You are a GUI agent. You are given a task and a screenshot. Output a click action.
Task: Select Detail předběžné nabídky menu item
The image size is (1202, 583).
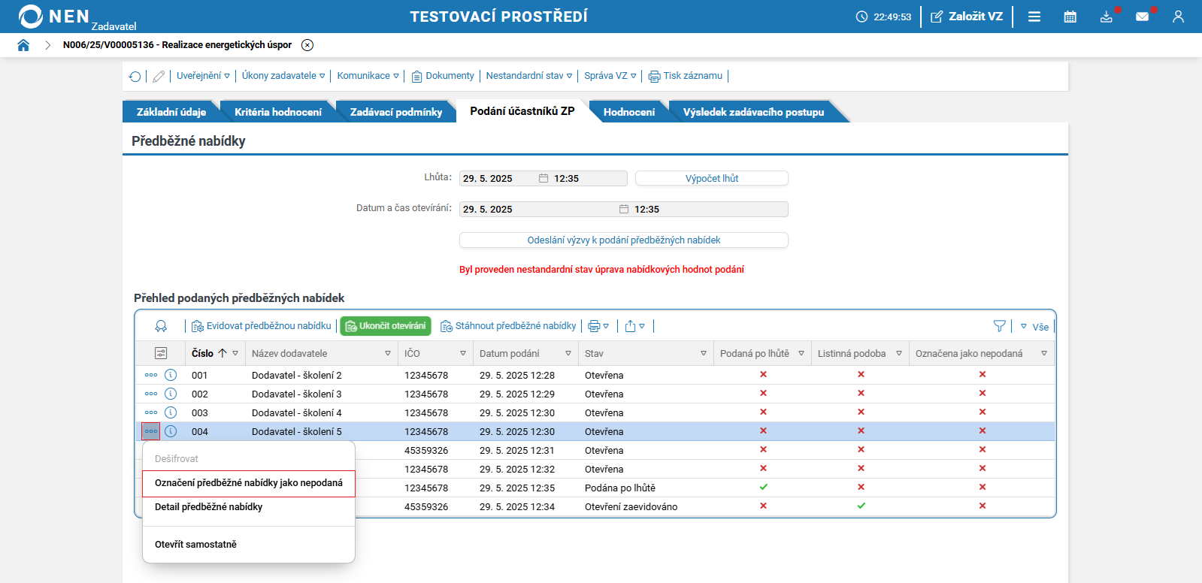249,507
